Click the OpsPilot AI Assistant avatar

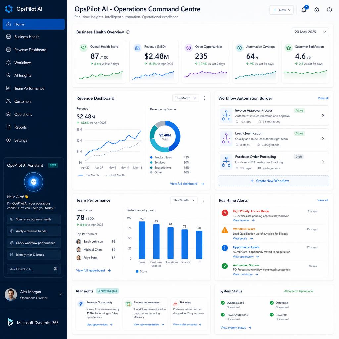click(x=33, y=182)
